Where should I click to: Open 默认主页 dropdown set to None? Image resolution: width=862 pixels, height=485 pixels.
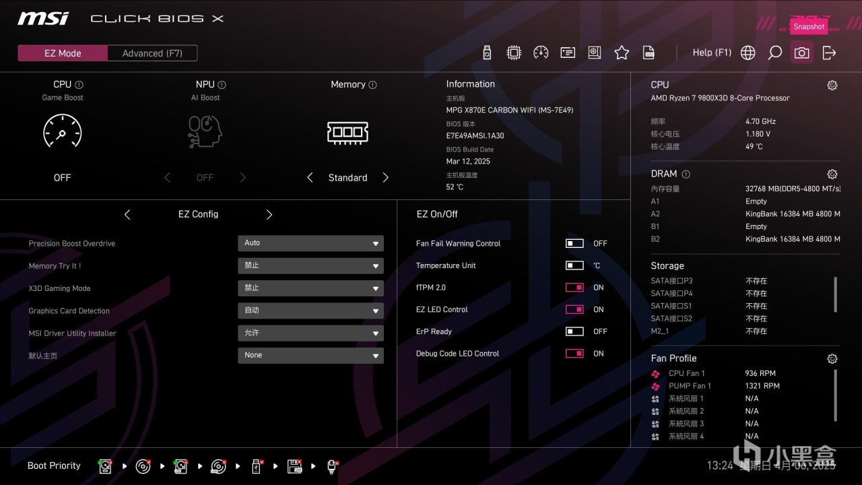pyautogui.click(x=310, y=355)
